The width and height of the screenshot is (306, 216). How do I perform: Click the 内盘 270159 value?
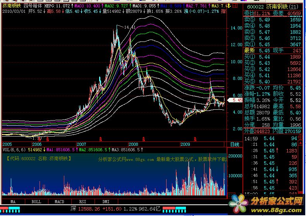pos(293,131)
